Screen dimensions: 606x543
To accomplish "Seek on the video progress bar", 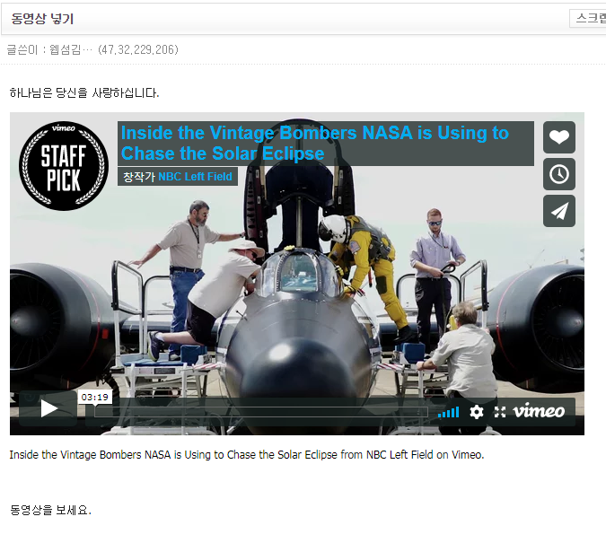I will [x=260, y=412].
